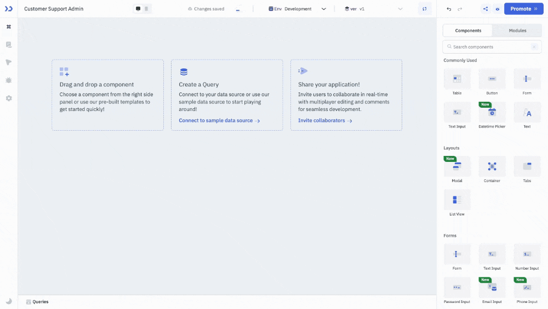The image size is (548, 309).
Task: Click the Commonly Used section header
Action: tap(460, 60)
